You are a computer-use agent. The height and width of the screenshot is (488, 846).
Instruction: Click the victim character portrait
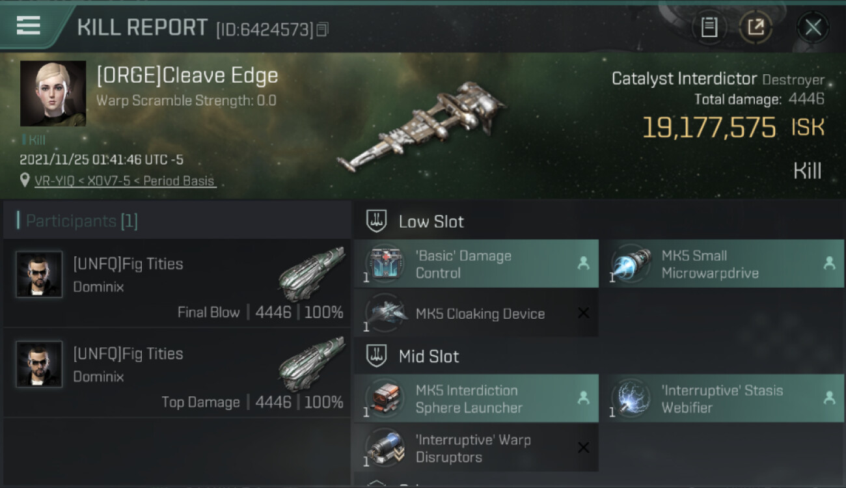point(53,94)
